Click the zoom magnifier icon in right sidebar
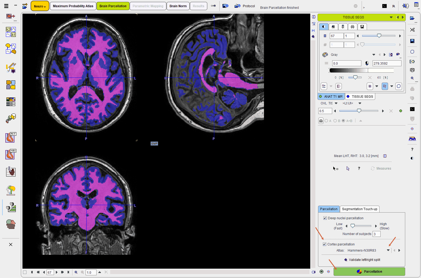The height and width of the screenshot is (278, 421). (x=412, y=78)
